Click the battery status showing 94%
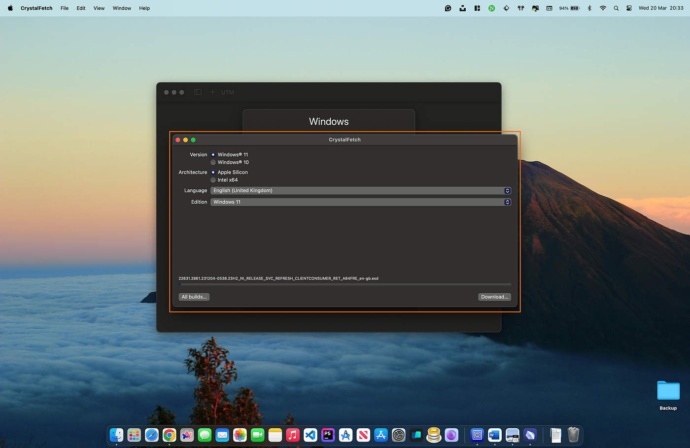This screenshot has width=690, height=448. [569, 8]
